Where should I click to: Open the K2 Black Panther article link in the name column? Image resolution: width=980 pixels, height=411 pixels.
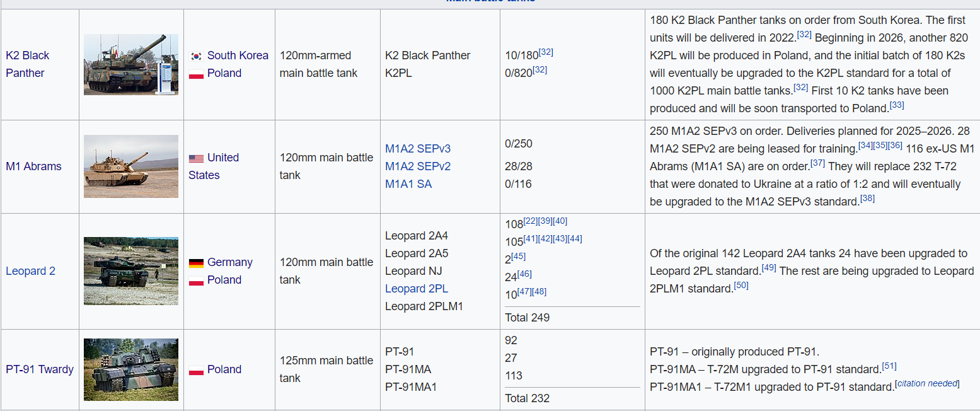coord(28,64)
